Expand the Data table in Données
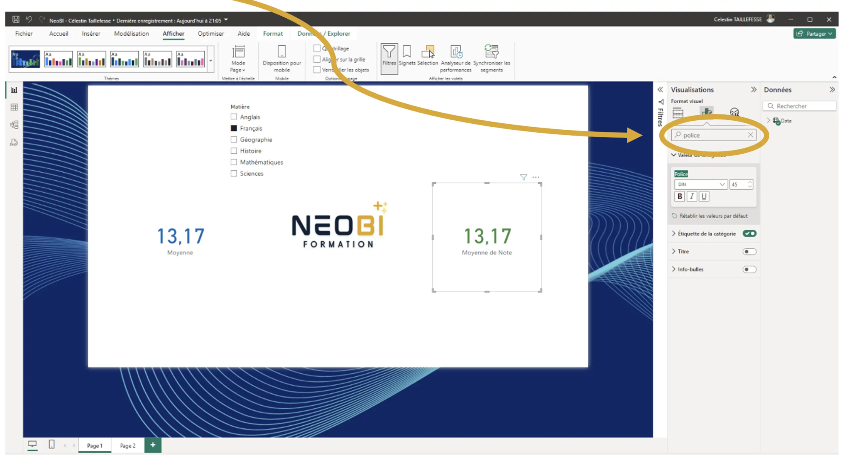This screenshot has width=850, height=455. [x=768, y=121]
